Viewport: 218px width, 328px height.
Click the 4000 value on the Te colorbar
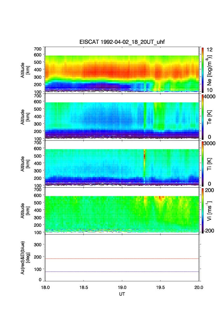(209, 97)
